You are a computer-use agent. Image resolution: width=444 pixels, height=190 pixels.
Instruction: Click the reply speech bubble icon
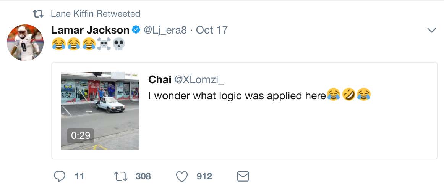pos(60,176)
